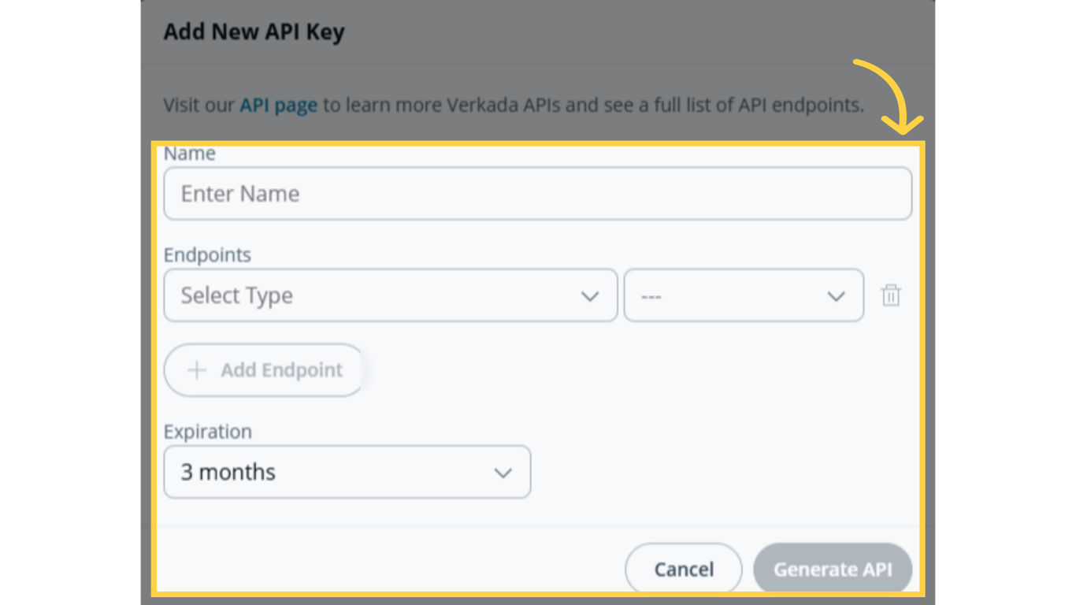Image resolution: width=1076 pixels, height=605 pixels.
Task: Dismiss the dialog using Cancel
Action: (x=683, y=569)
